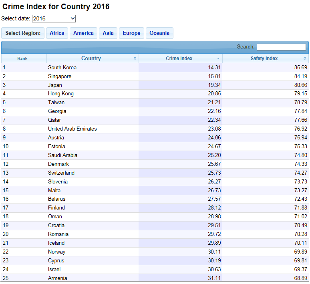
Task: Sort by the Safety Index header label
Action: click(x=264, y=58)
